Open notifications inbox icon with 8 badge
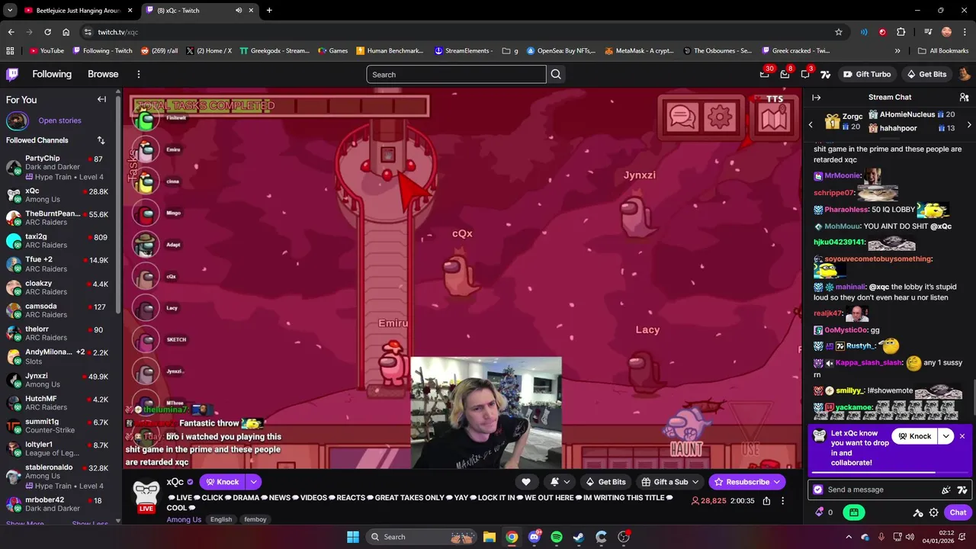Image resolution: width=976 pixels, height=549 pixels. coord(785,74)
